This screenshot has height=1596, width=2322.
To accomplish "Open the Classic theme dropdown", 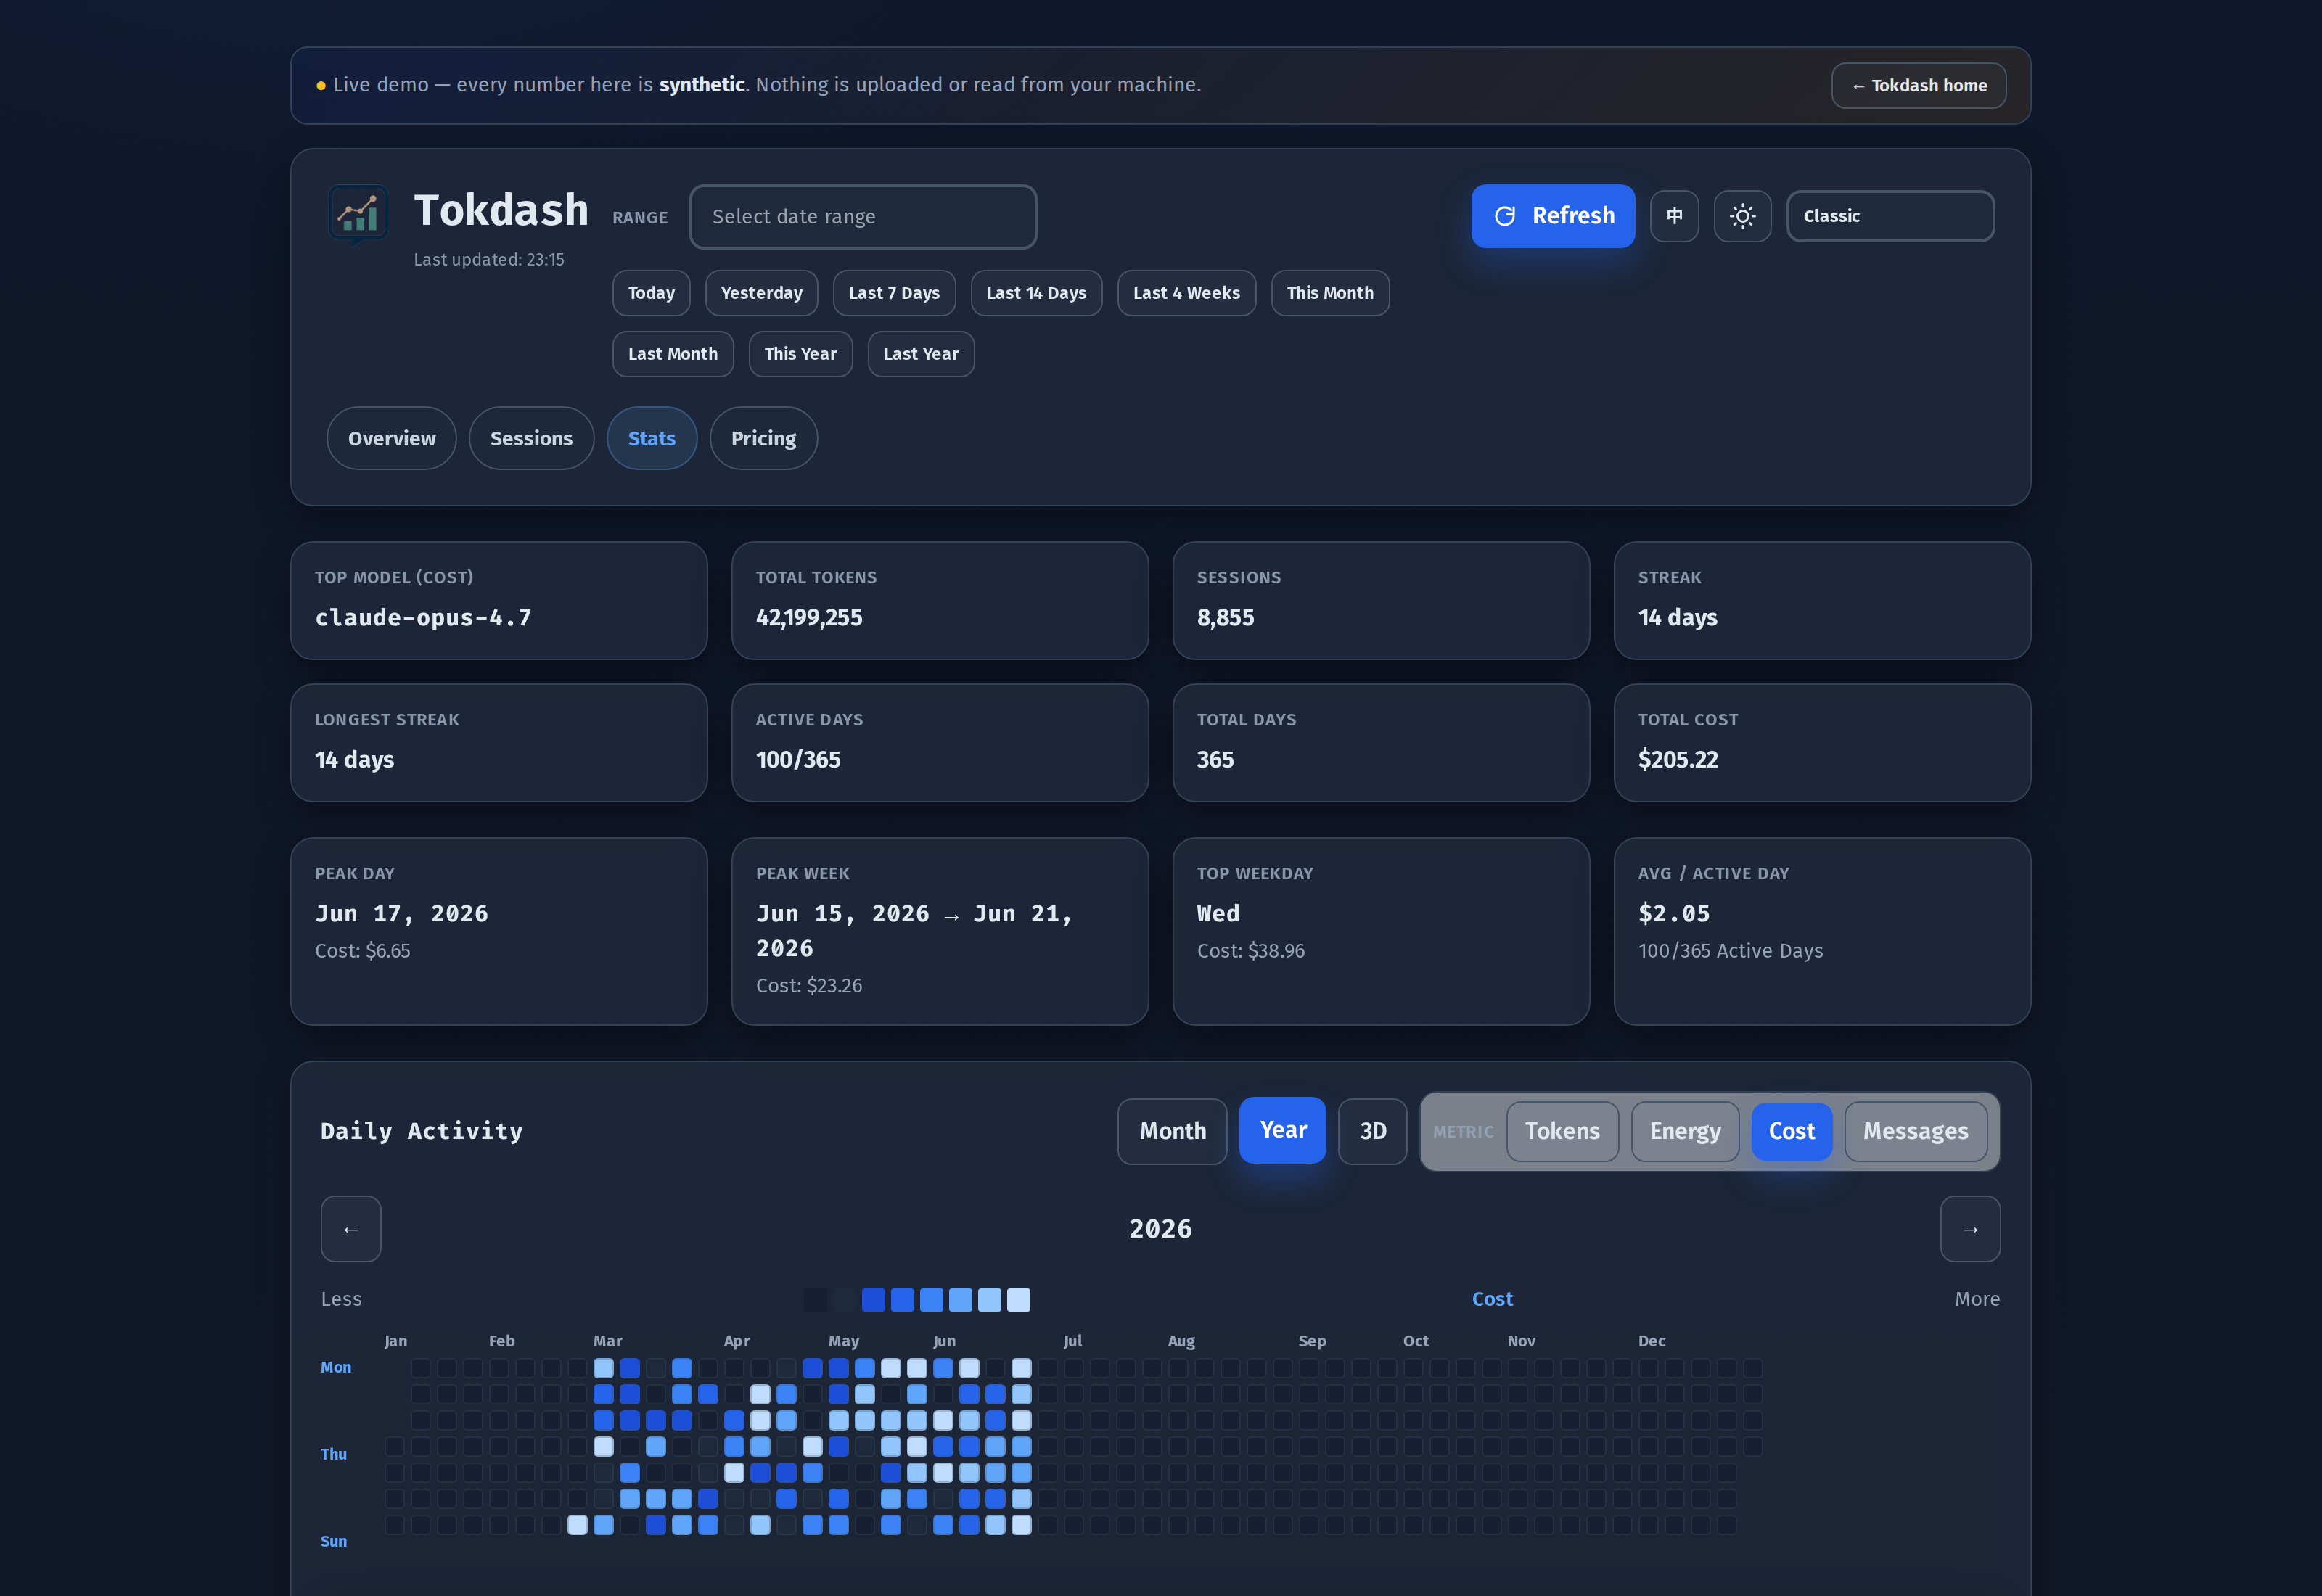I will click(1890, 216).
